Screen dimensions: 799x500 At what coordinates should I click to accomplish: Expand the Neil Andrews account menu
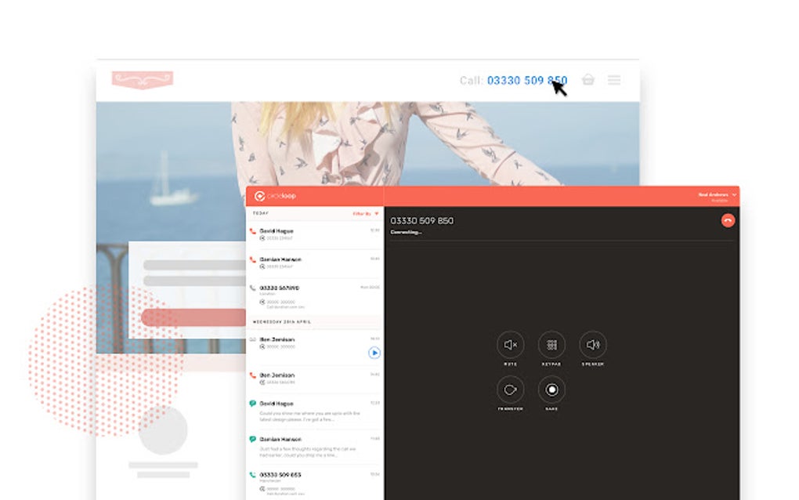715,195
